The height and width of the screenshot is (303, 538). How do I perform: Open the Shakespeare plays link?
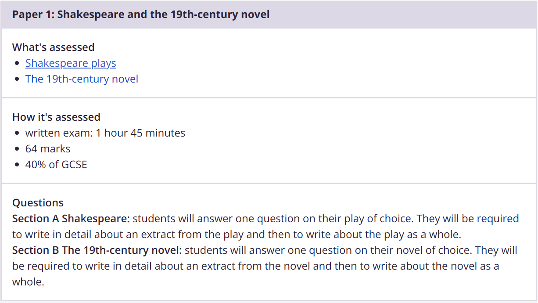point(71,63)
